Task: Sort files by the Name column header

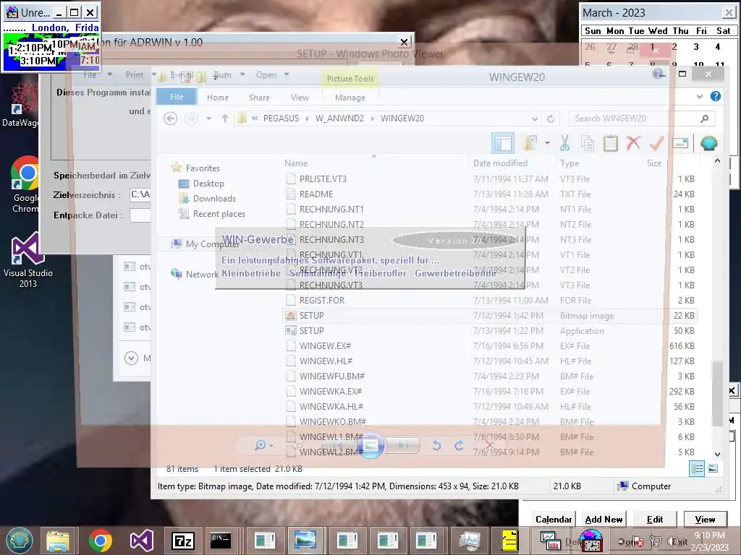Action: (296, 163)
